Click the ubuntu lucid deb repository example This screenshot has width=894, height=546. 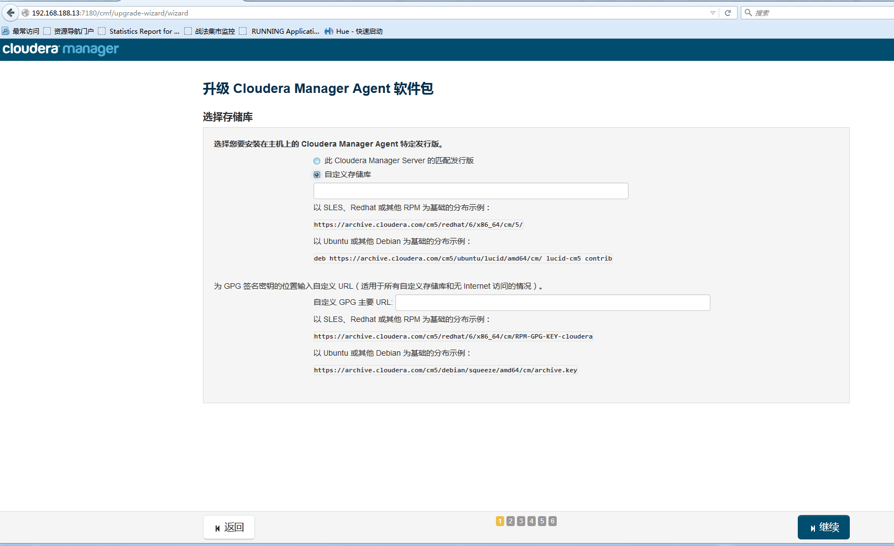(x=463, y=258)
